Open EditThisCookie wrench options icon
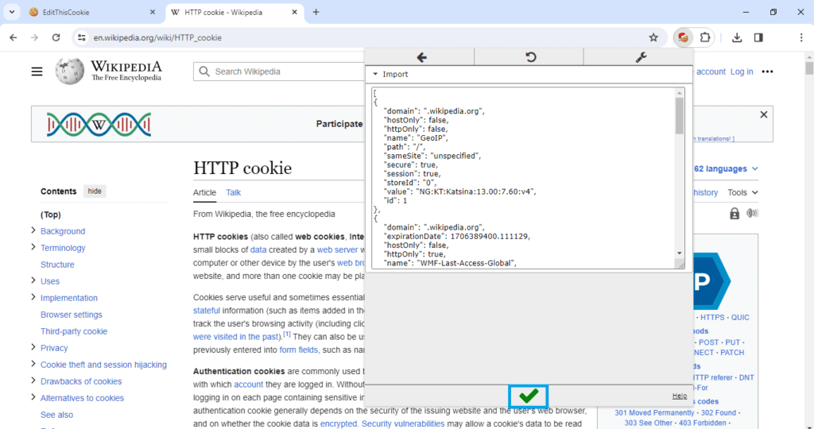The image size is (814, 429). [641, 57]
